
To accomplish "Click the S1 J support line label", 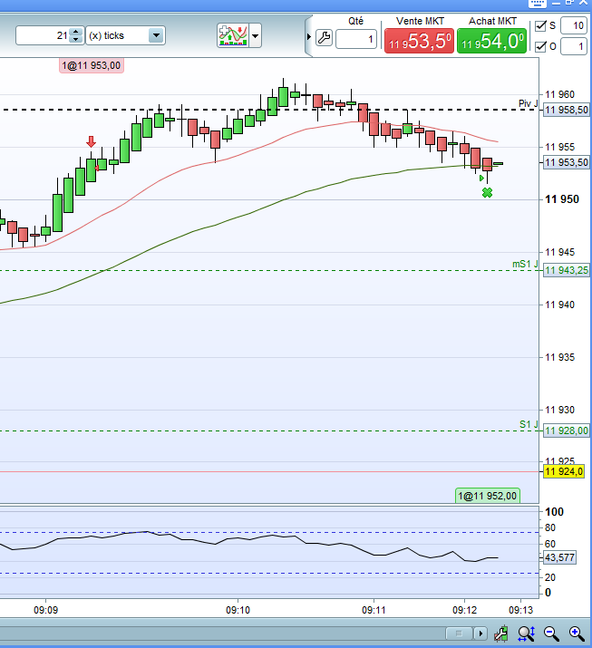I will pos(529,424).
